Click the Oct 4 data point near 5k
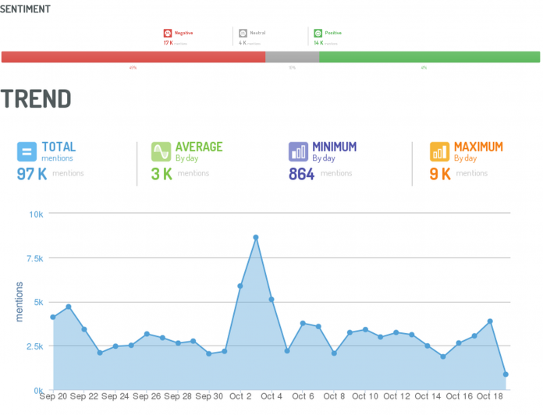 271,300
